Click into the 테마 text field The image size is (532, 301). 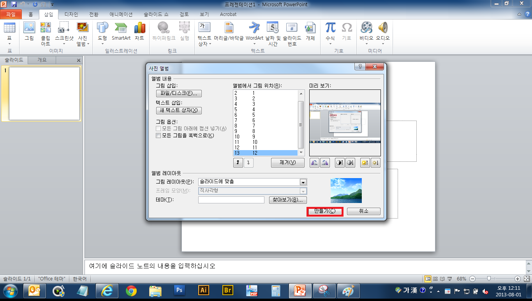(231, 200)
